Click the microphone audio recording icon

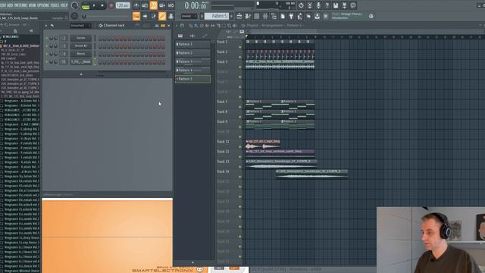318,5
